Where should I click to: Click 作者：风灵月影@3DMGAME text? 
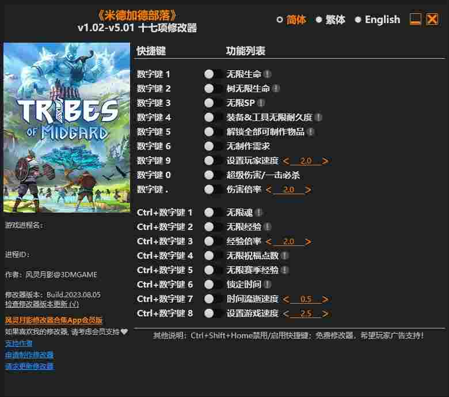tap(51, 275)
